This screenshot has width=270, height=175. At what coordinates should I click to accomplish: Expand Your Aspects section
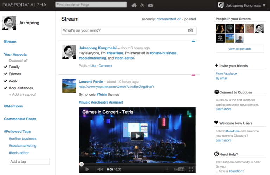coord(15,55)
